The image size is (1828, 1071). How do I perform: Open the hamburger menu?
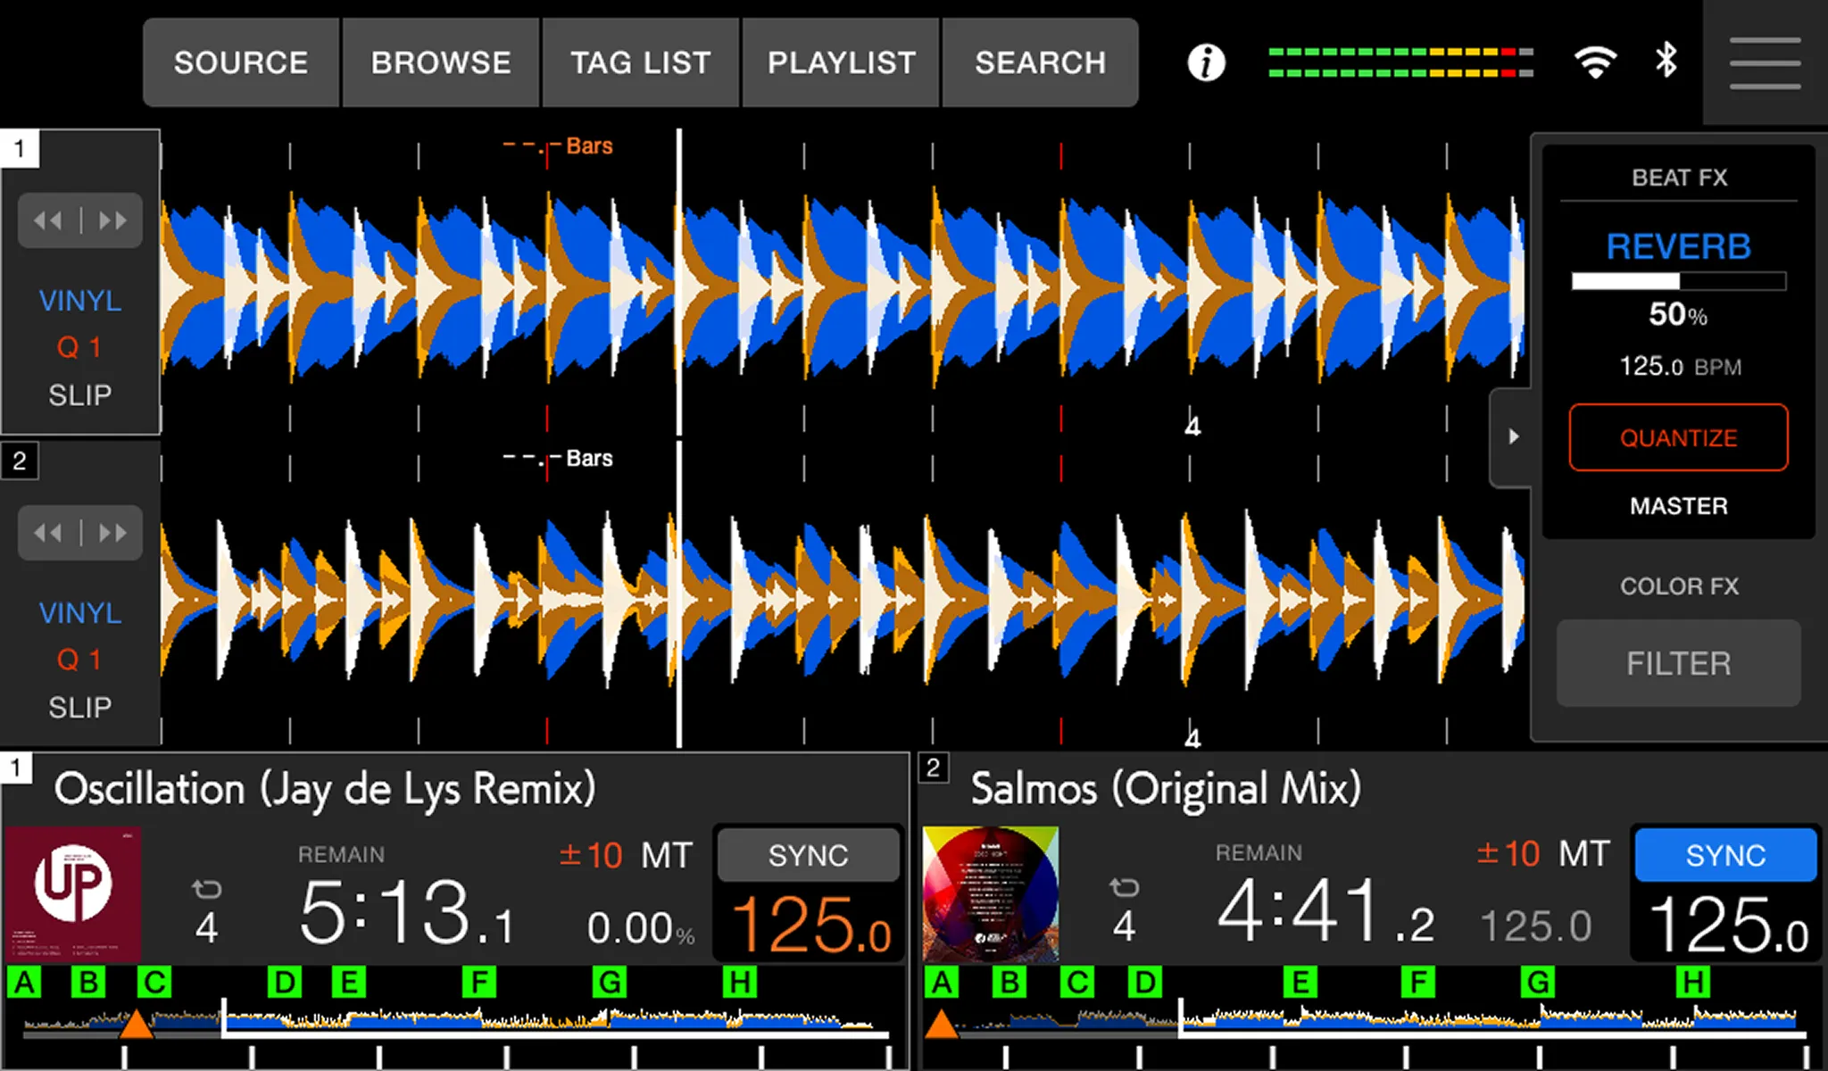point(1765,62)
